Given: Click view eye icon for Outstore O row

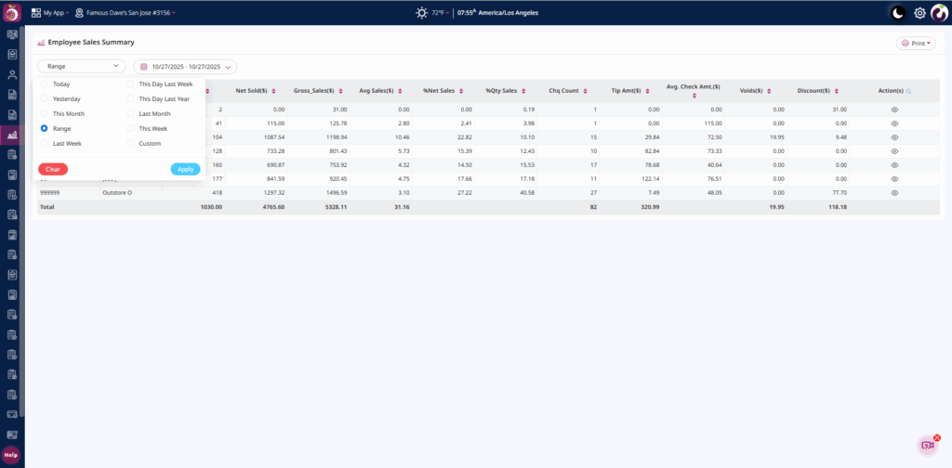Looking at the screenshot, I should [x=894, y=192].
